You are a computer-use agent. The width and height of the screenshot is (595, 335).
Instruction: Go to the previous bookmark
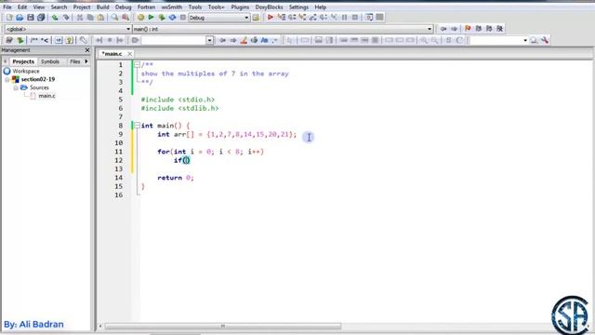[x=479, y=29]
